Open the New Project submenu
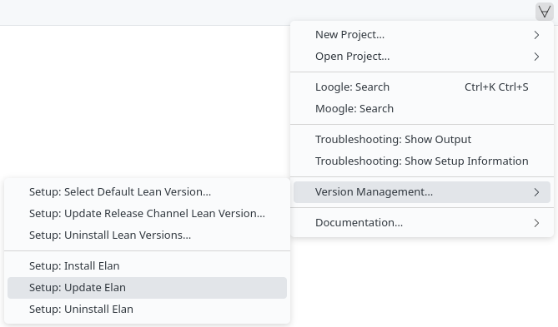 pos(422,35)
